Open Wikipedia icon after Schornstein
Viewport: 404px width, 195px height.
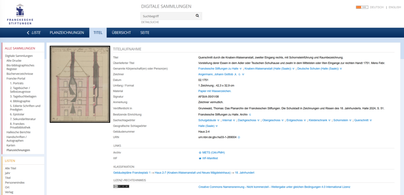tap(351, 120)
